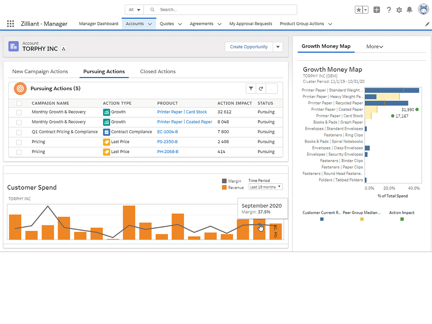Open the All search scope dropdown
This screenshot has width=432, height=324.
point(134,10)
